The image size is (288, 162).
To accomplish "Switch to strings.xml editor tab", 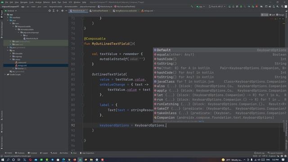I will pos(148,11).
